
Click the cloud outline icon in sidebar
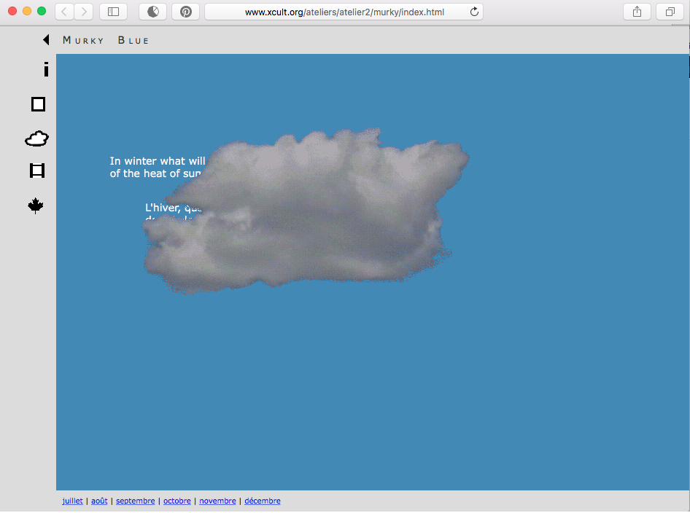coord(37,138)
